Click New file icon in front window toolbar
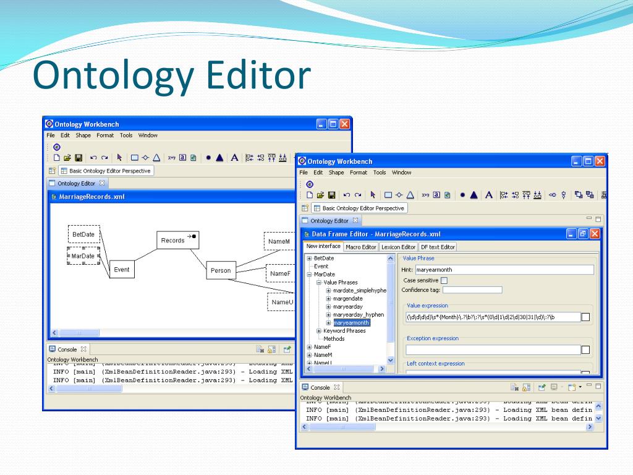This screenshot has height=475, width=633. 309,195
